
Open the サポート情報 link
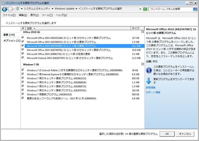153,92
